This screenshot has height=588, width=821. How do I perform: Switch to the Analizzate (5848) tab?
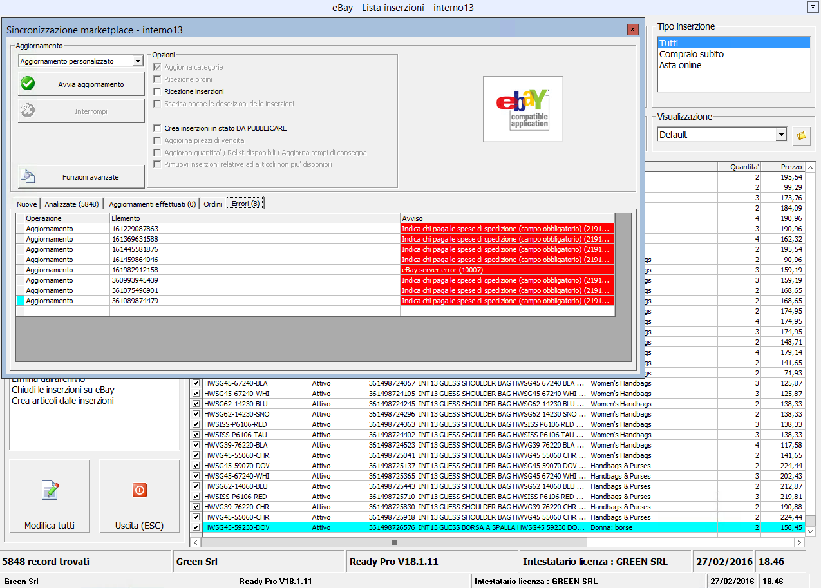click(71, 204)
